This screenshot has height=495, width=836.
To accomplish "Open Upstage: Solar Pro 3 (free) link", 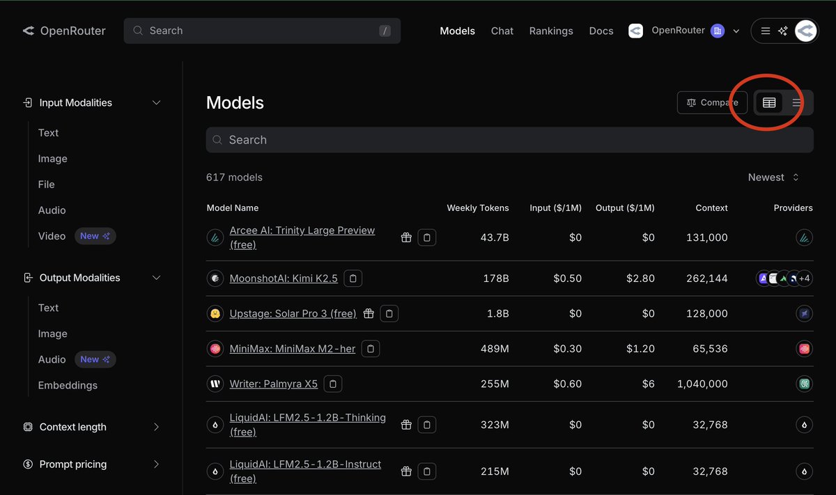I will (293, 313).
